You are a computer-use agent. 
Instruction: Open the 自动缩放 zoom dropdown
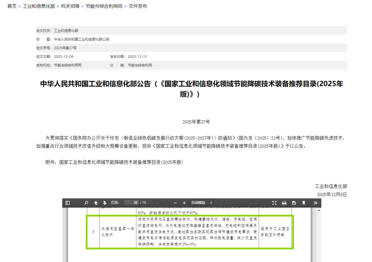[x=202, y=203]
